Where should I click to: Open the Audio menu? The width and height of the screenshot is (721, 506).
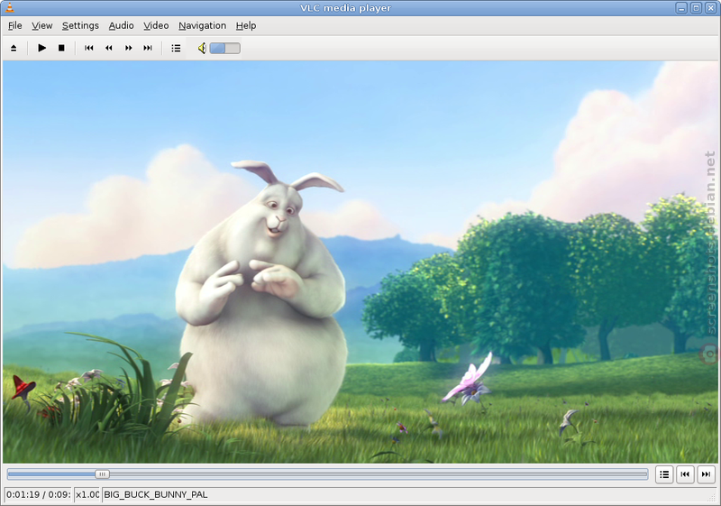point(121,26)
